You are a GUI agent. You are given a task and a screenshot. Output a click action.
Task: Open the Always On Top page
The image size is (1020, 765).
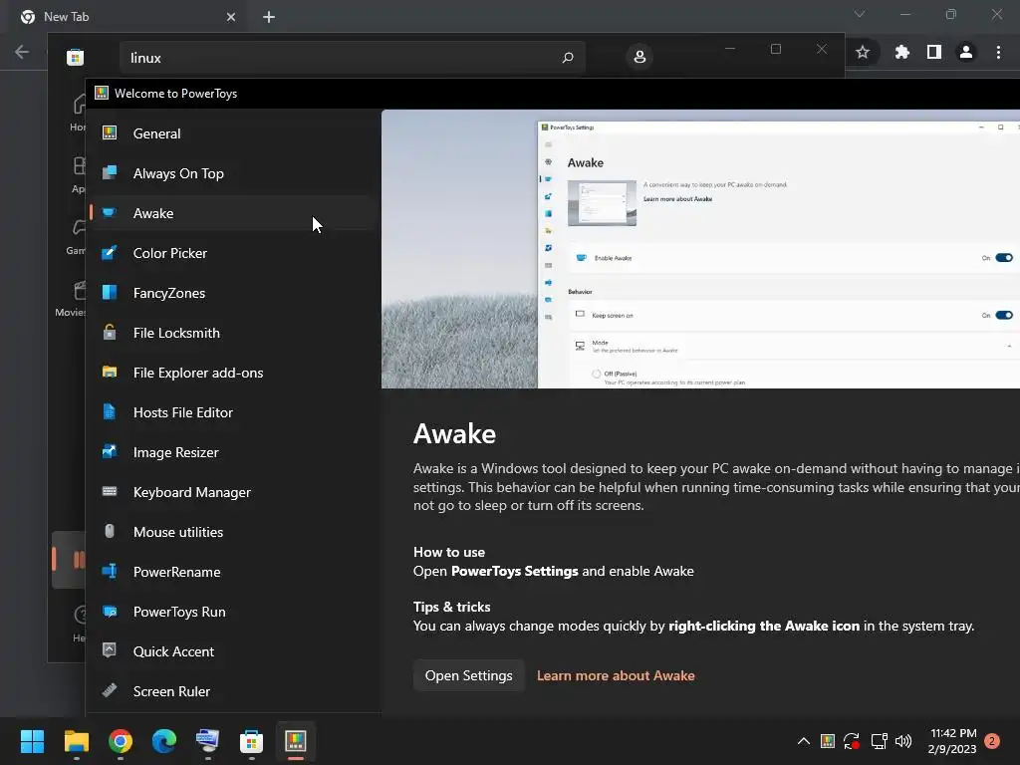point(232,173)
